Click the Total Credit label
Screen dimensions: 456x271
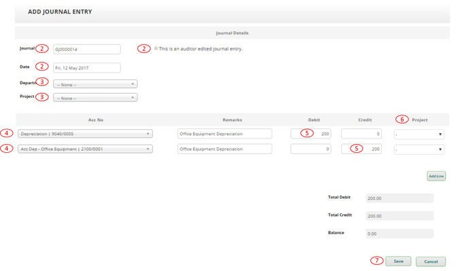click(x=340, y=215)
